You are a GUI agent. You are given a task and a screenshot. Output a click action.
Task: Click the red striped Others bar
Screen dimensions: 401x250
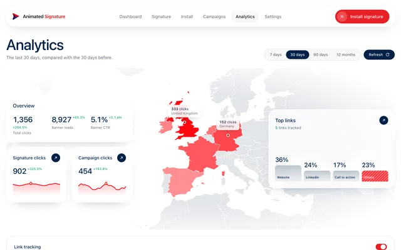(x=375, y=176)
